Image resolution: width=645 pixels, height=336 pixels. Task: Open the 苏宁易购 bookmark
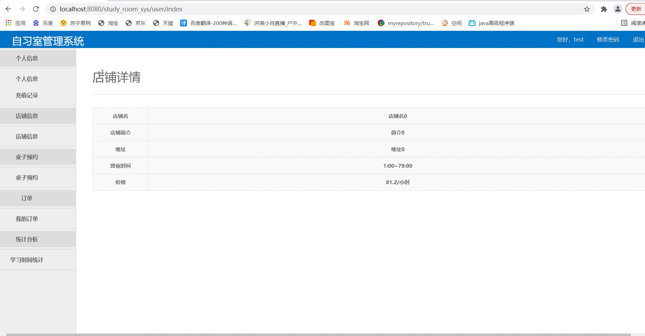[75, 23]
